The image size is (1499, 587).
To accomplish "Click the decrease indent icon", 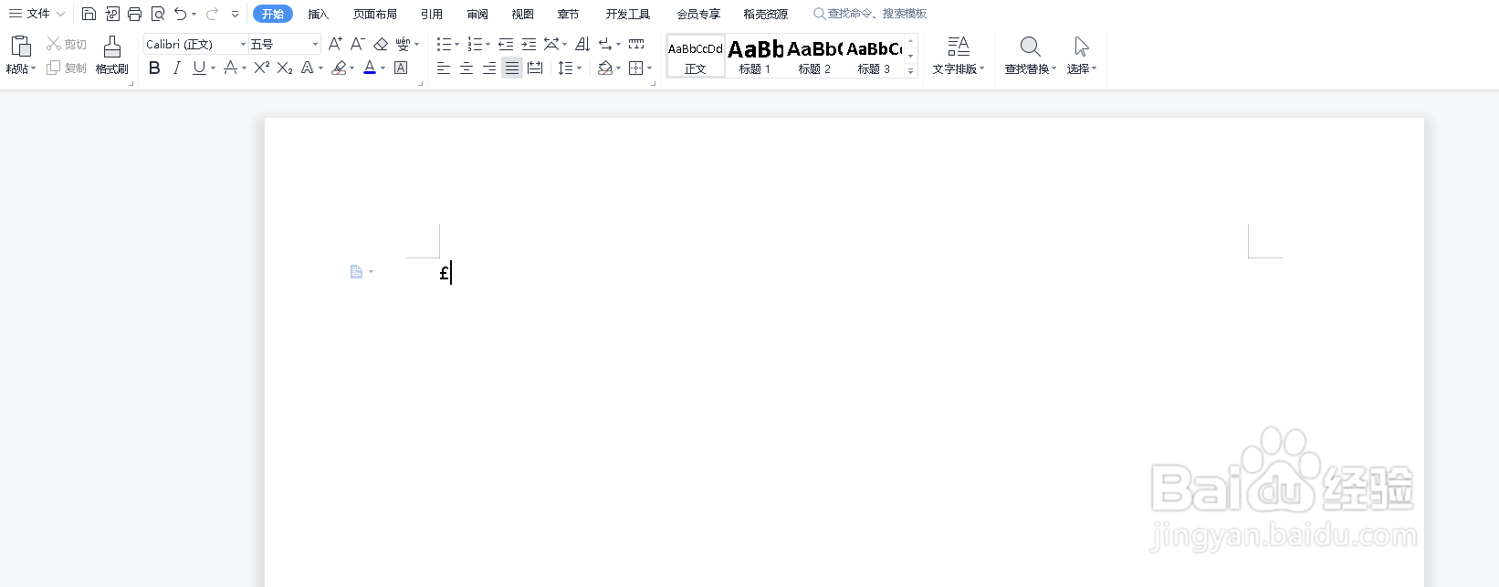I will pyautogui.click(x=506, y=44).
